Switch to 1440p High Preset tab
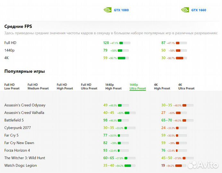The image size is (222, 173). (113, 86)
